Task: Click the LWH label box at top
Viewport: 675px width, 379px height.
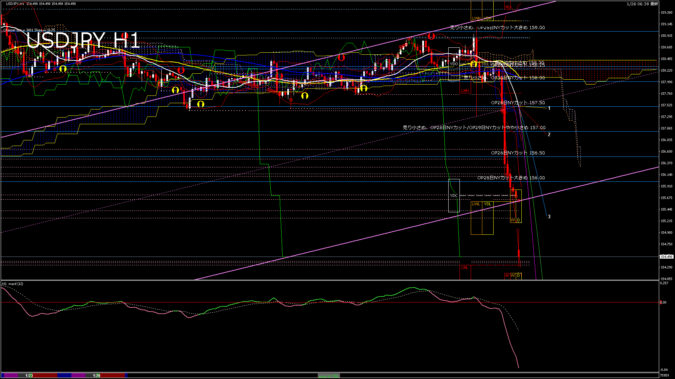Action: (476, 18)
